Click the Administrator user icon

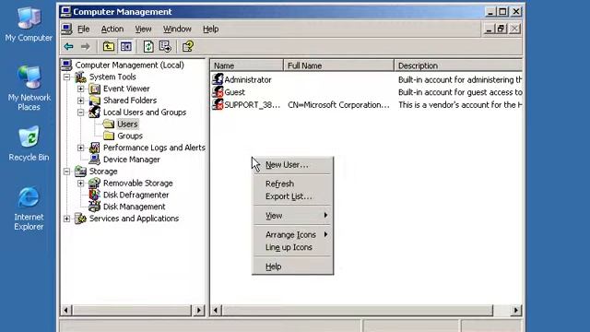(218, 79)
